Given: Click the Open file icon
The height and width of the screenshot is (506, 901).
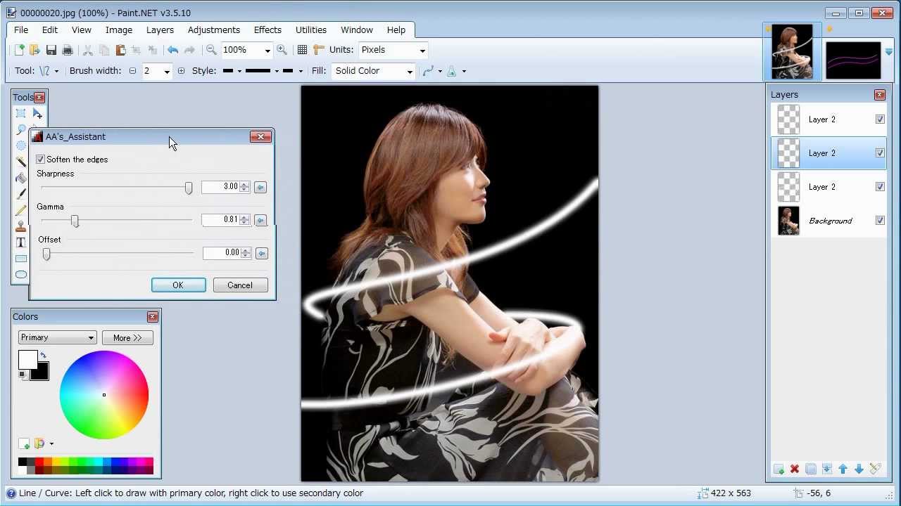Looking at the screenshot, I should [34, 50].
